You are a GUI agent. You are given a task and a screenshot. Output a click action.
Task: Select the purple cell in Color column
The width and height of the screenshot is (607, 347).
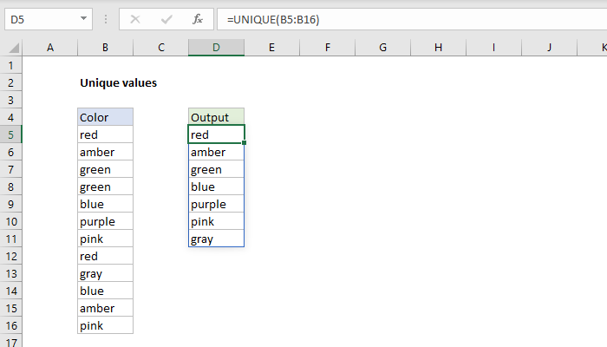[x=105, y=221]
